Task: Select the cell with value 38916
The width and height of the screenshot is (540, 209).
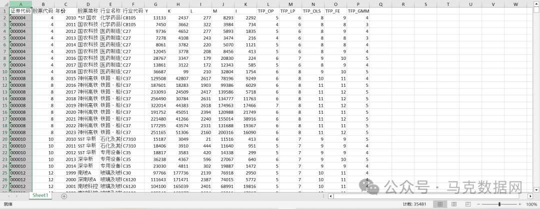Action: [246, 119]
